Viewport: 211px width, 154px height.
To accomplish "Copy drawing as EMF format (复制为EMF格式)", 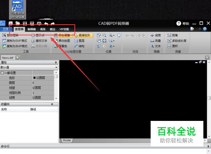I will [x=15, y=41].
